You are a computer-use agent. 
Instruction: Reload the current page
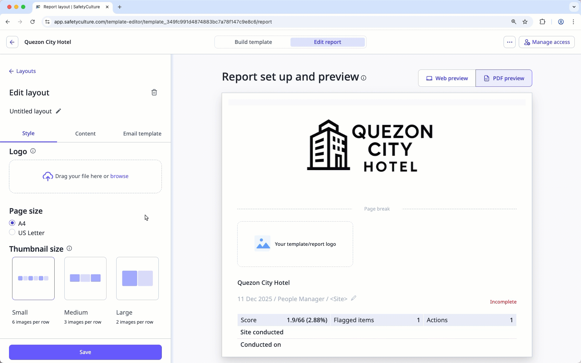click(33, 22)
